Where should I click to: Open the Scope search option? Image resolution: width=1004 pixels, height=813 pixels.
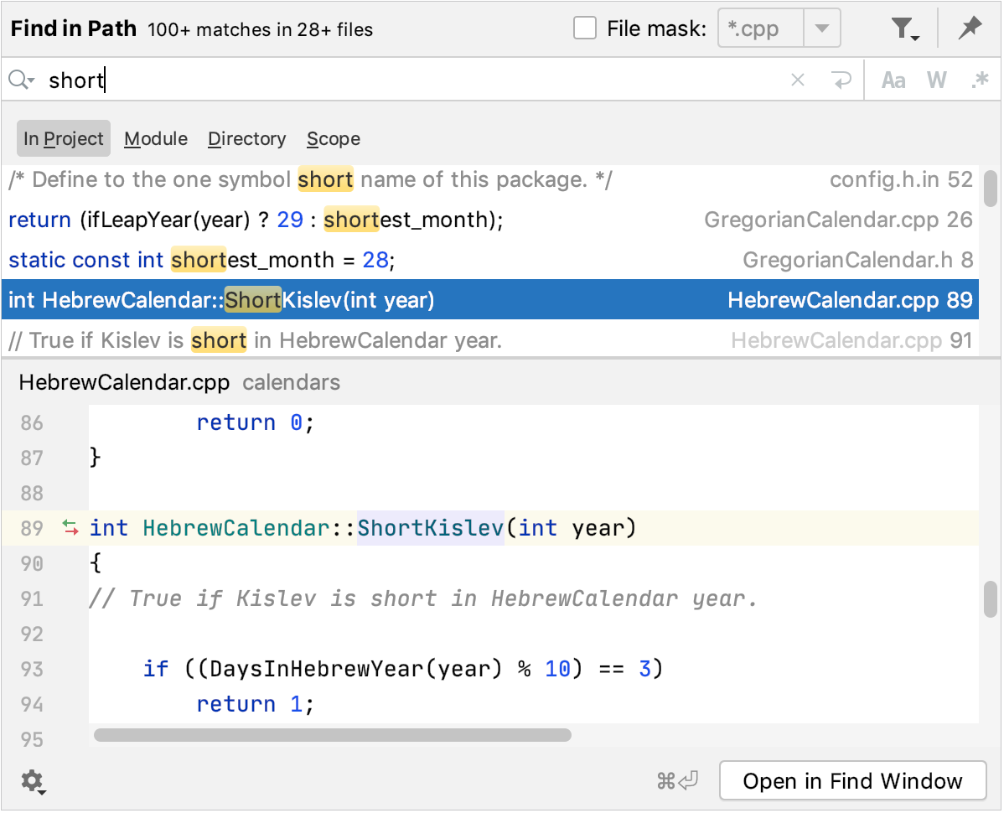[x=333, y=138]
